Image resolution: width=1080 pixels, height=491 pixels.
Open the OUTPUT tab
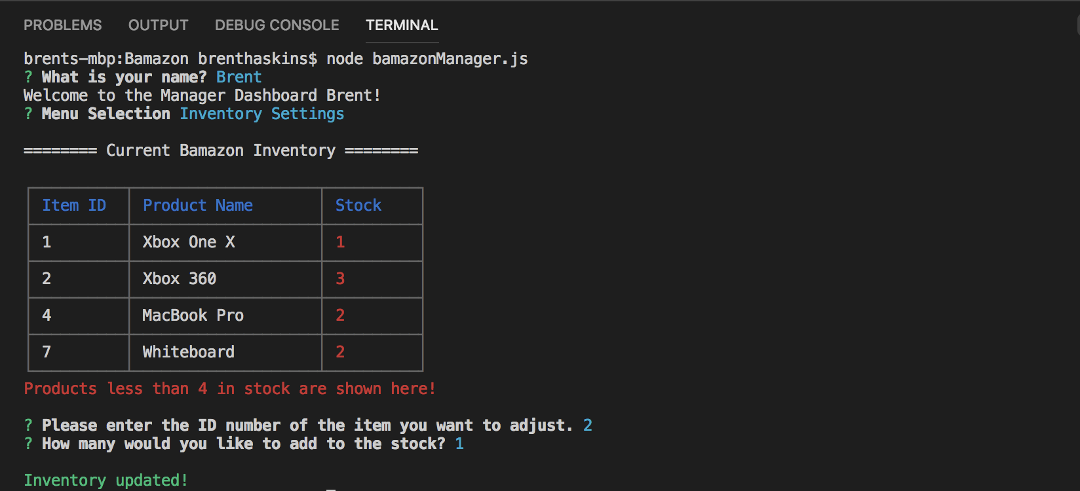coord(158,25)
